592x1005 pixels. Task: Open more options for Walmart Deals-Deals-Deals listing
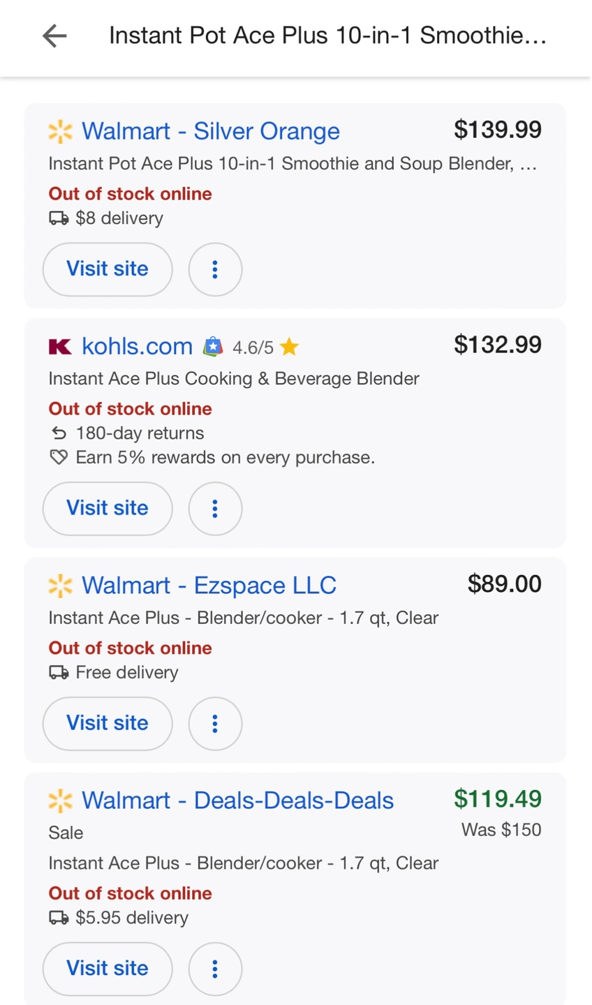coord(215,969)
